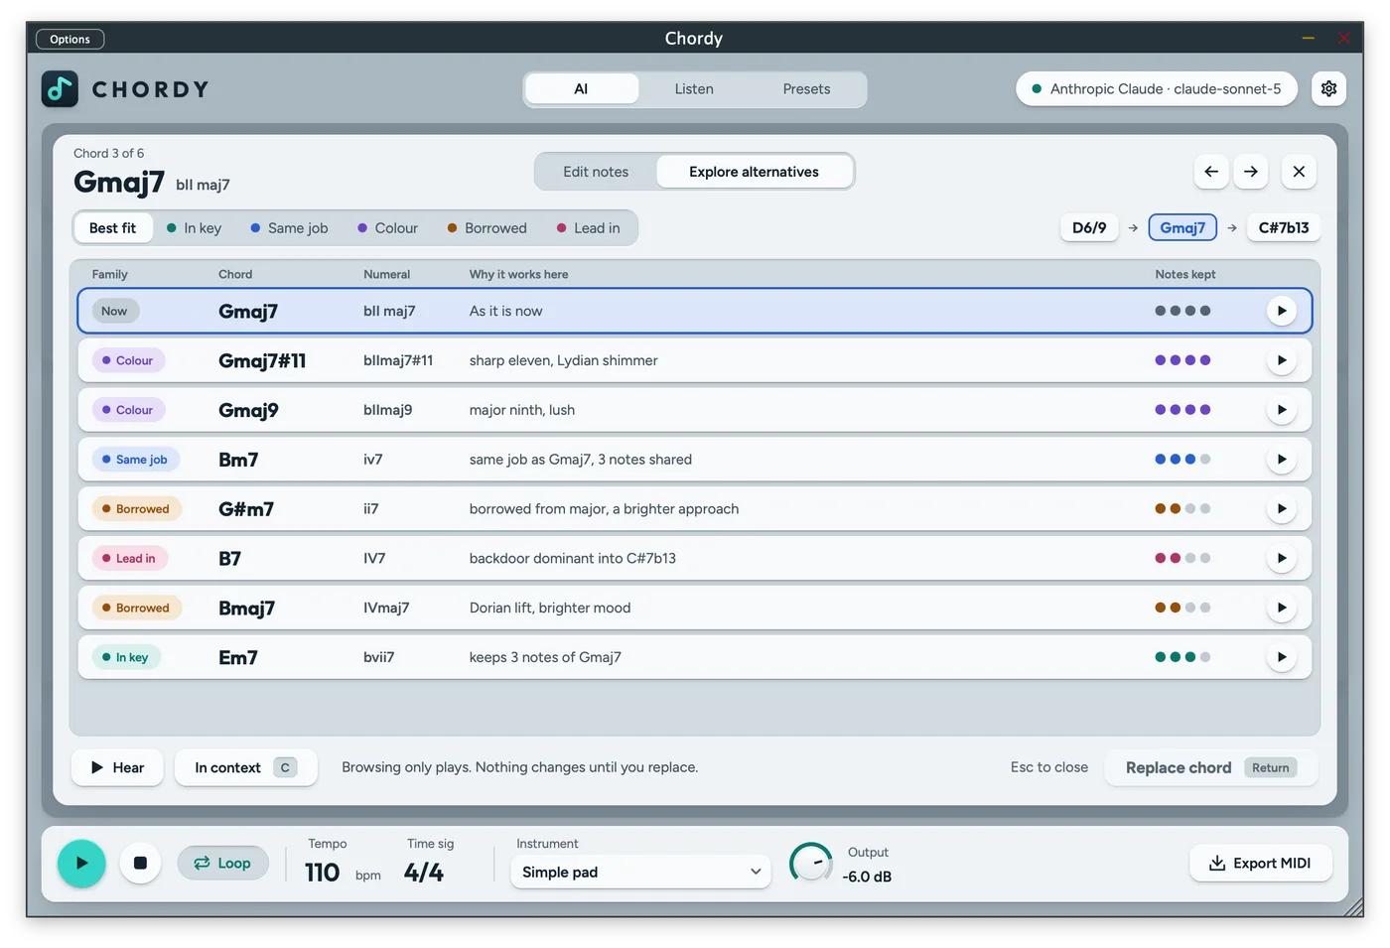Adjust the Output volume knob
The image size is (1390, 948).
811,864
